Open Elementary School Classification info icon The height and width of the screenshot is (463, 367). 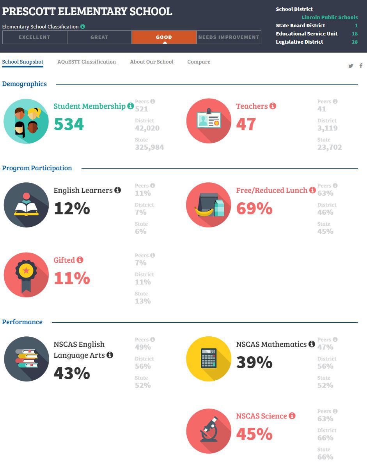(x=83, y=27)
